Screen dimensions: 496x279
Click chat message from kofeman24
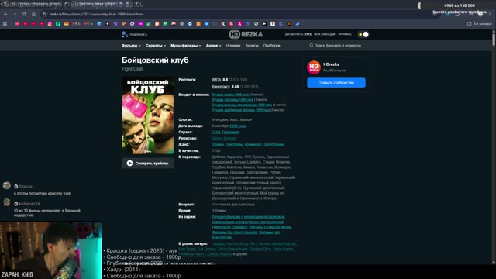[x=46, y=212]
